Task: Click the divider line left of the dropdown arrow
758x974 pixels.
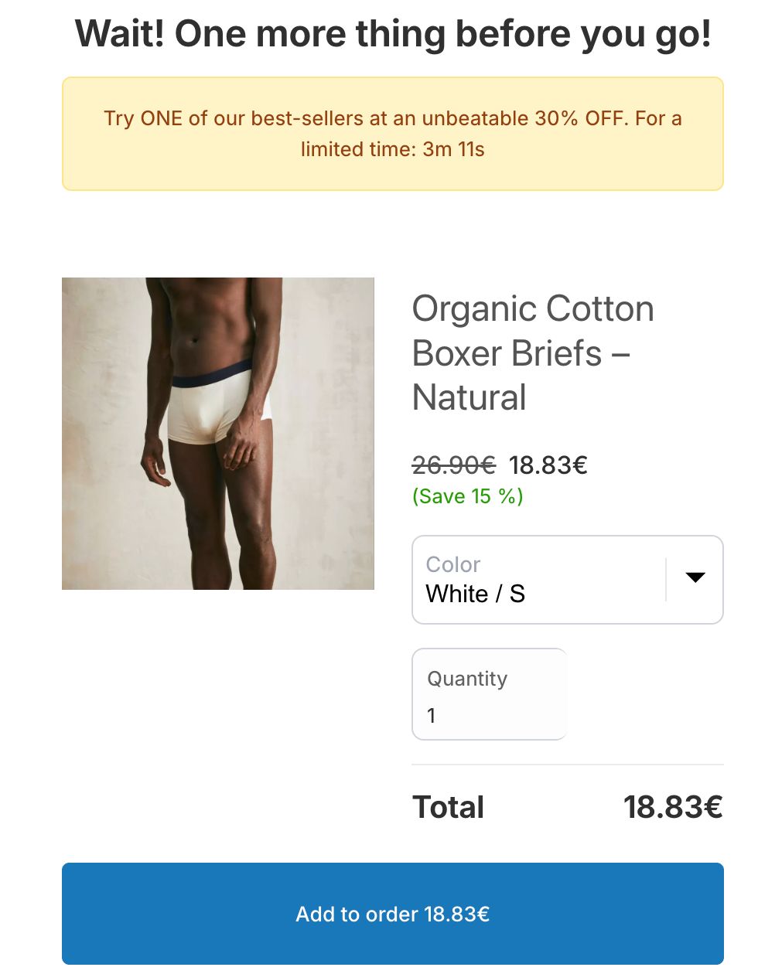Action: [667, 577]
